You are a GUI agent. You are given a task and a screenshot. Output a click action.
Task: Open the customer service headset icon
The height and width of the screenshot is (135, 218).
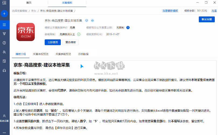point(4,71)
